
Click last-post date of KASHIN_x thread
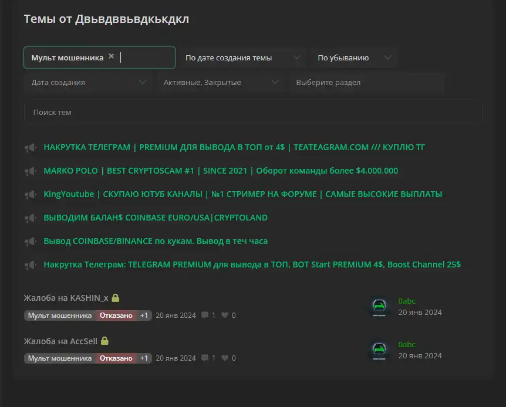(x=420, y=313)
